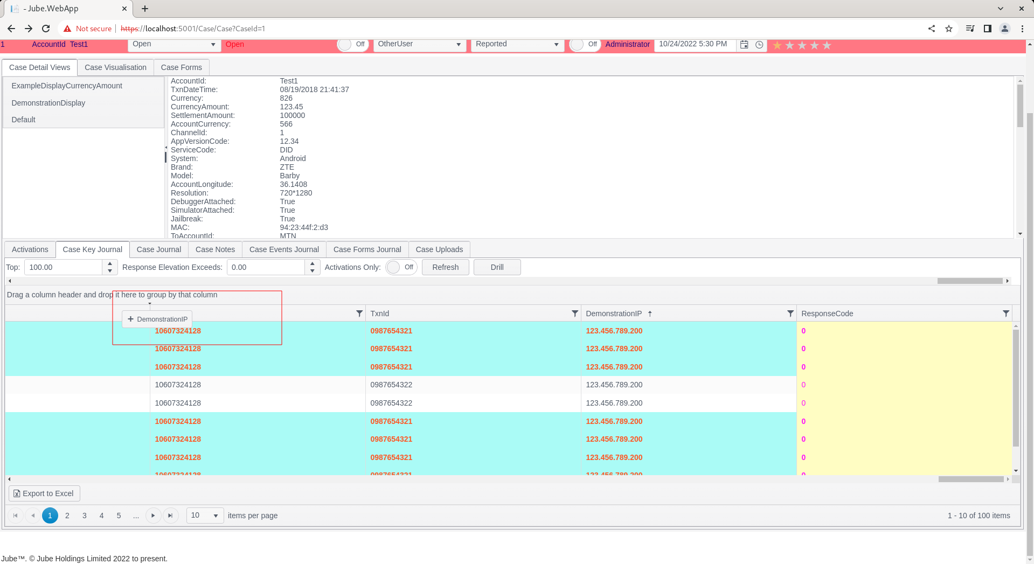The image size is (1034, 564).
Task: Set rating to fourth star
Action: tap(814, 45)
